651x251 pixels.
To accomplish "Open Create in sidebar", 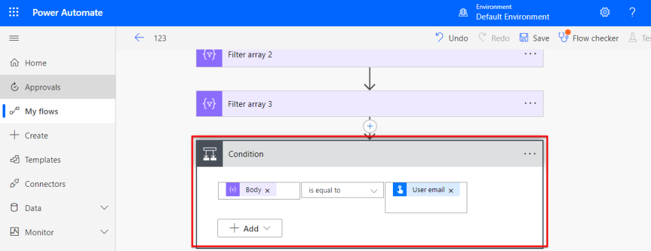I will pyautogui.click(x=58, y=135).
